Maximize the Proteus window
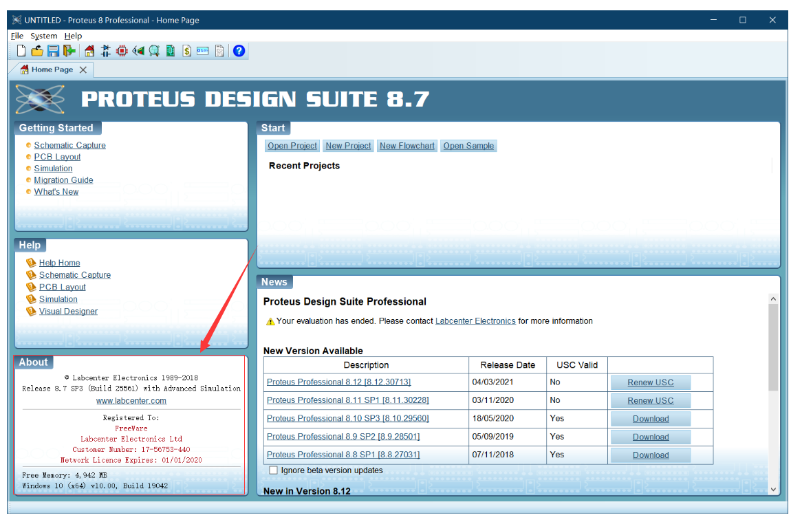 coord(743,20)
